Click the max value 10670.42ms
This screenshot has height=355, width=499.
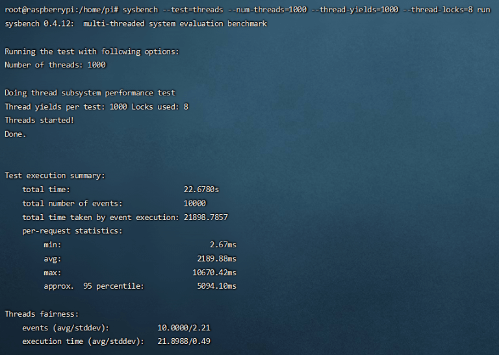[214, 273]
